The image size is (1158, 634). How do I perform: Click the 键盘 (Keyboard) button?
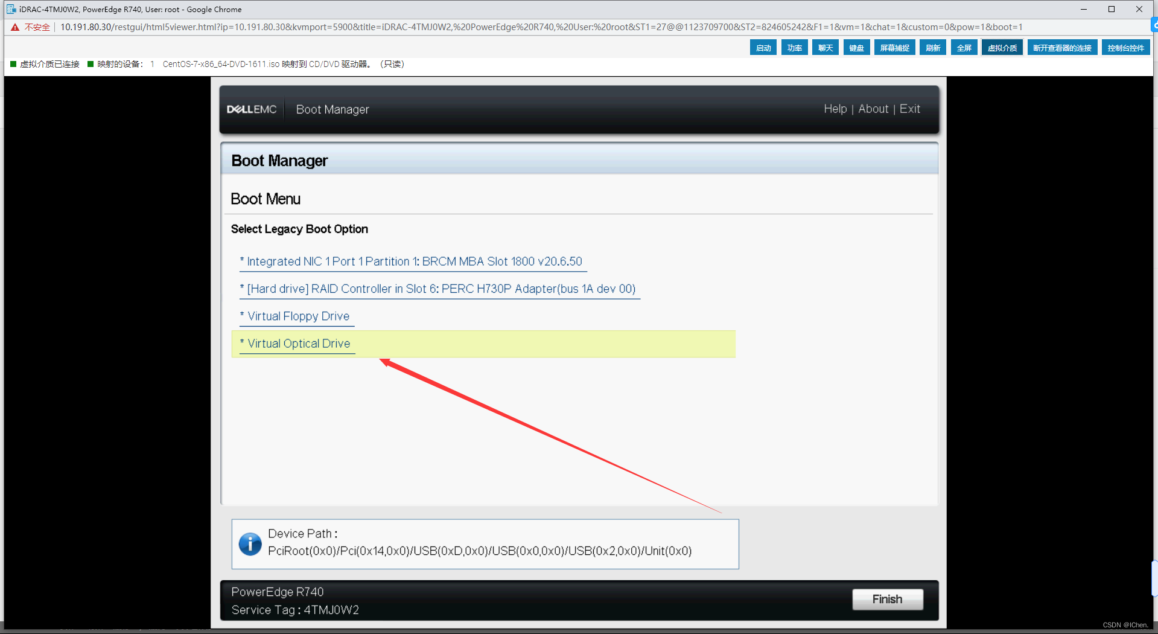tap(856, 48)
